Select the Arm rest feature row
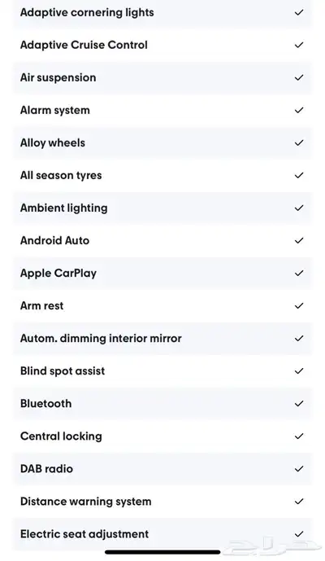This screenshot has height=561, width=325. pos(162,306)
